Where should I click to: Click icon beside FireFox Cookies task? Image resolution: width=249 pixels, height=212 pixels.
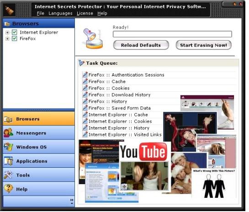tap(85, 88)
